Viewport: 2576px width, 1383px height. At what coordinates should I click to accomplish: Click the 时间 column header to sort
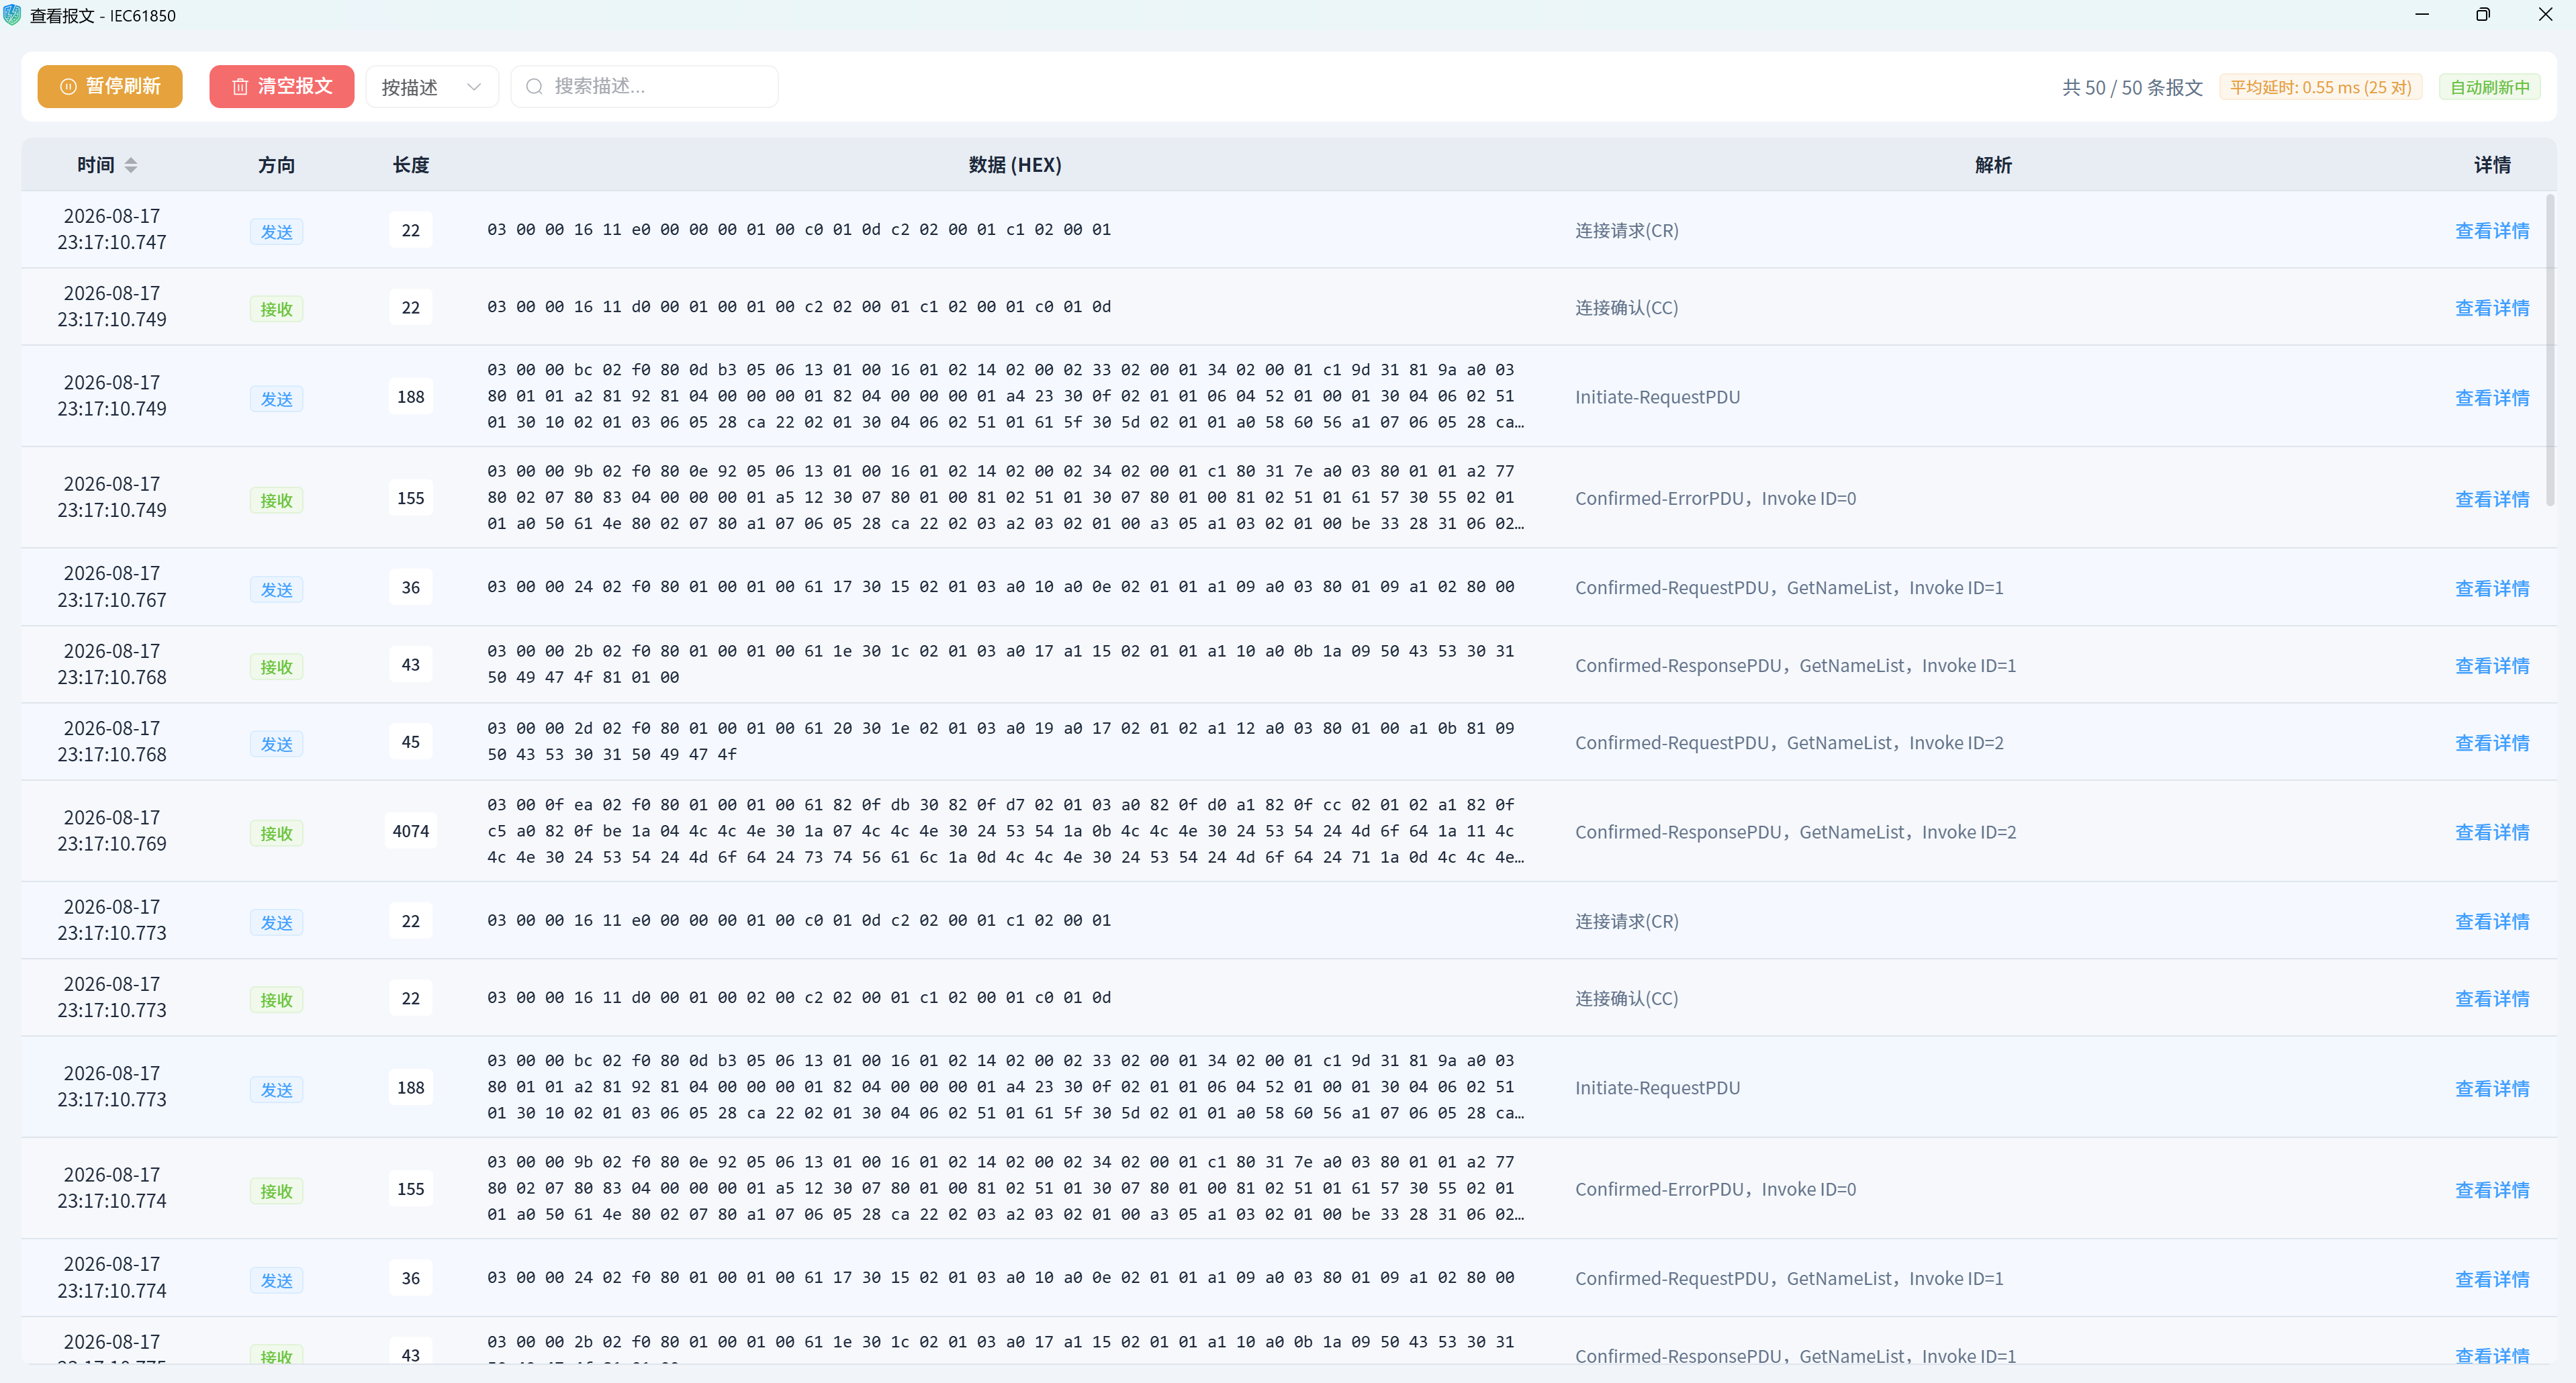[x=96, y=165]
